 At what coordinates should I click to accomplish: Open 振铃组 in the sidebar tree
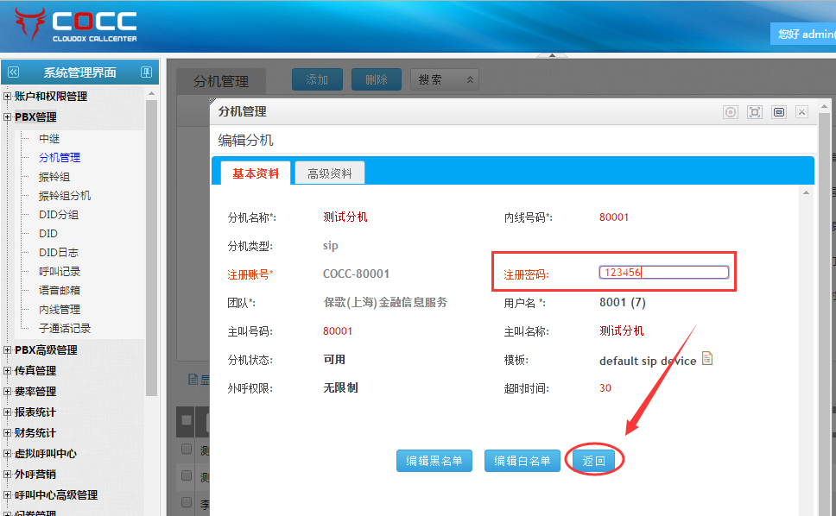[54, 177]
